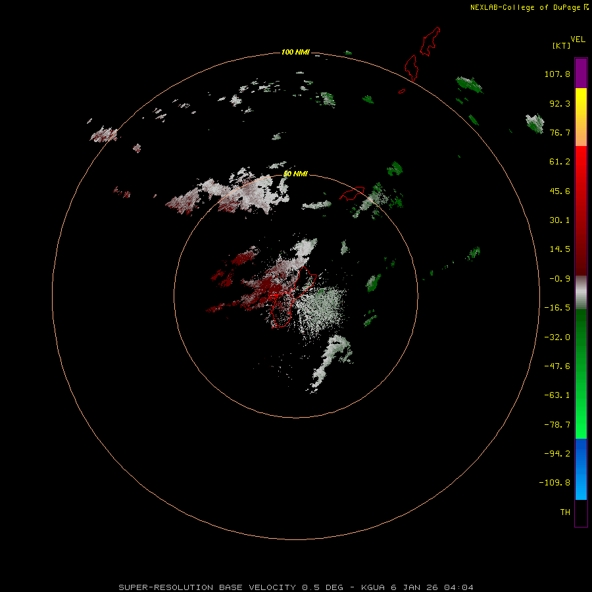Click the -32.0 velocity scale value
Image resolution: width=592 pixels, height=592 pixels.
pos(557,337)
